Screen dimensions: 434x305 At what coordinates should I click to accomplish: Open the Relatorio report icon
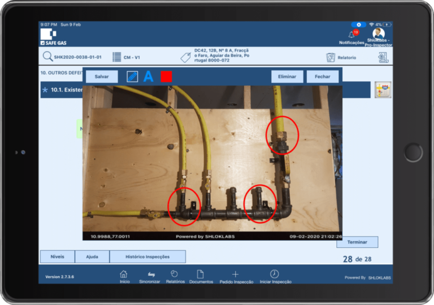[331, 58]
